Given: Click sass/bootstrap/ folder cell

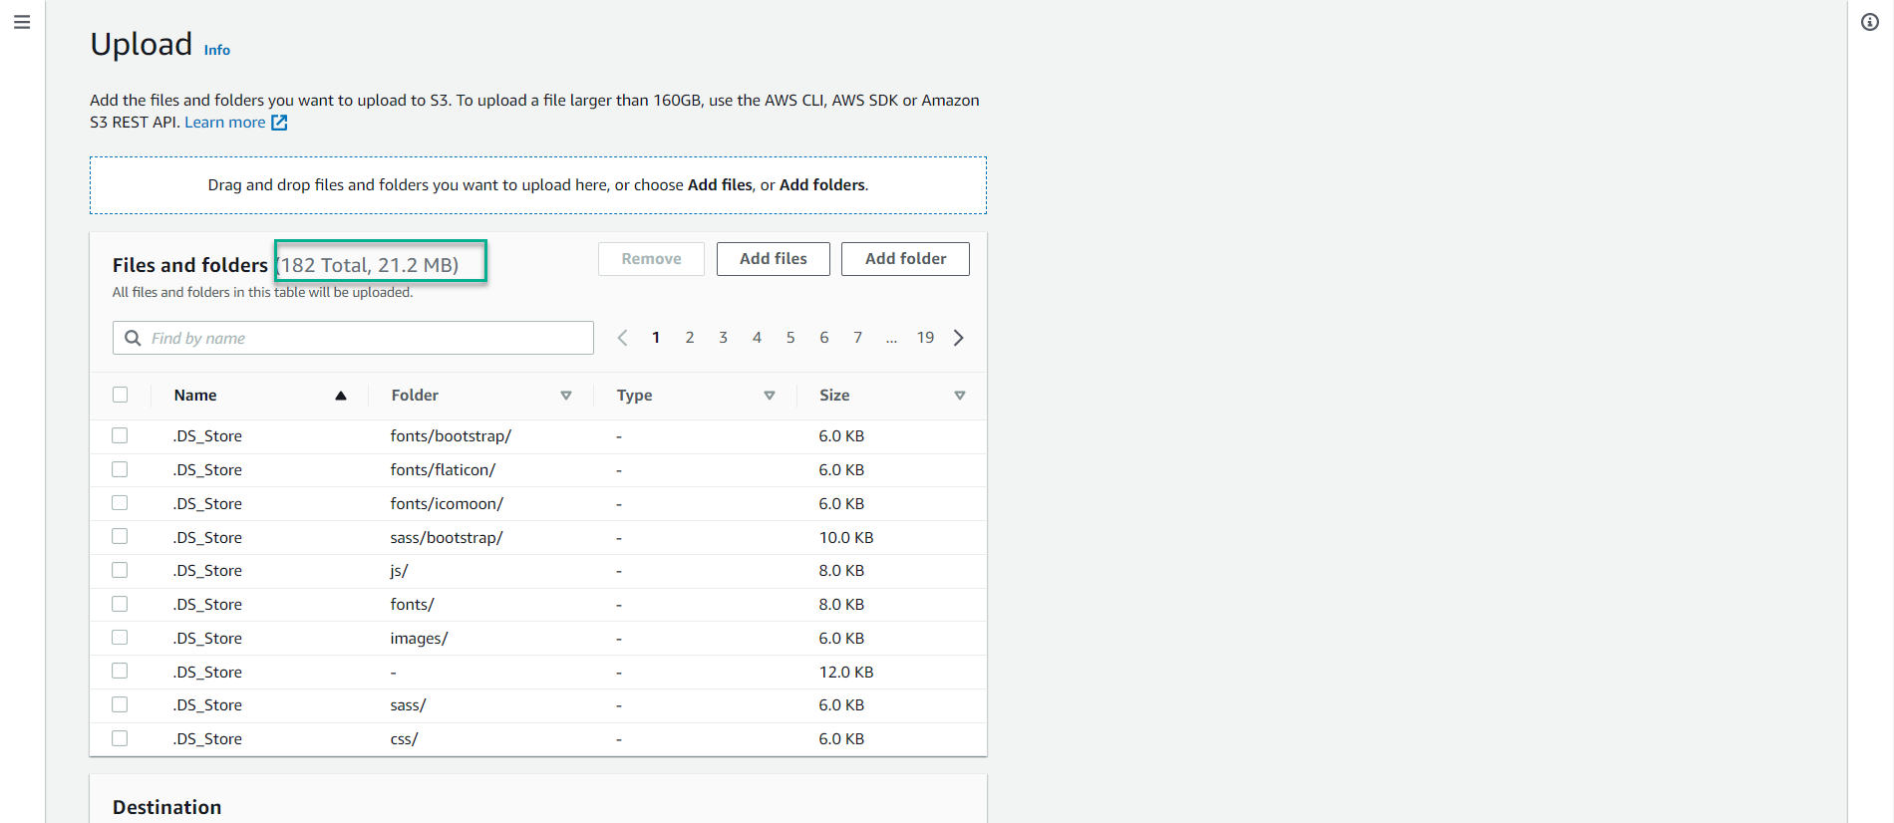Looking at the screenshot, I should (x=447, y=538).
